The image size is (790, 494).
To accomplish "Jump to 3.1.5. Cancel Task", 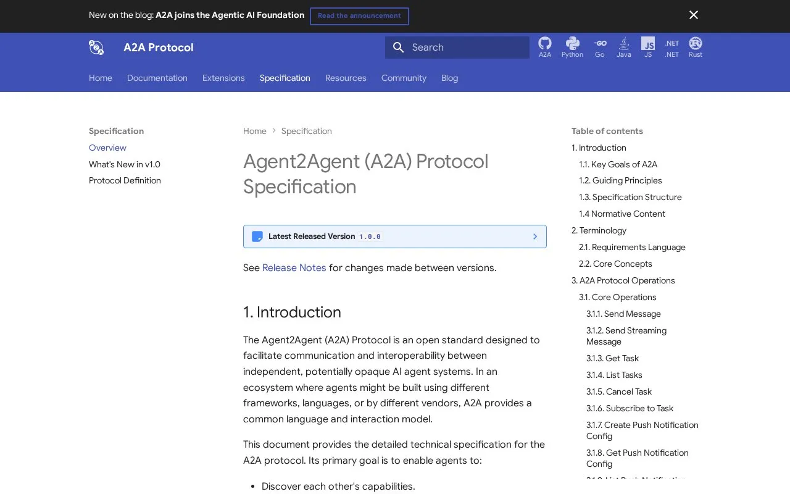I will click(x=619, y=391).
